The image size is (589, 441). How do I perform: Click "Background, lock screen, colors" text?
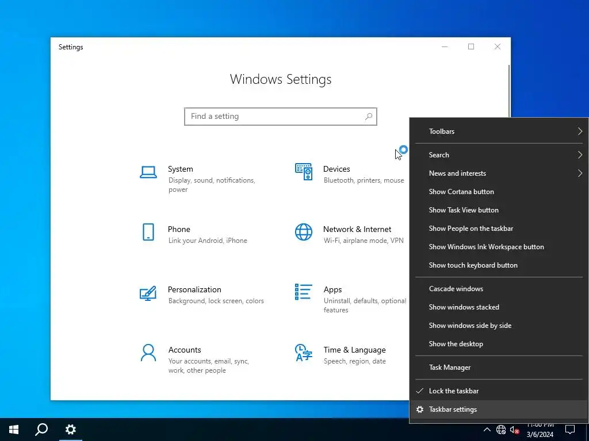pos(216,301)
